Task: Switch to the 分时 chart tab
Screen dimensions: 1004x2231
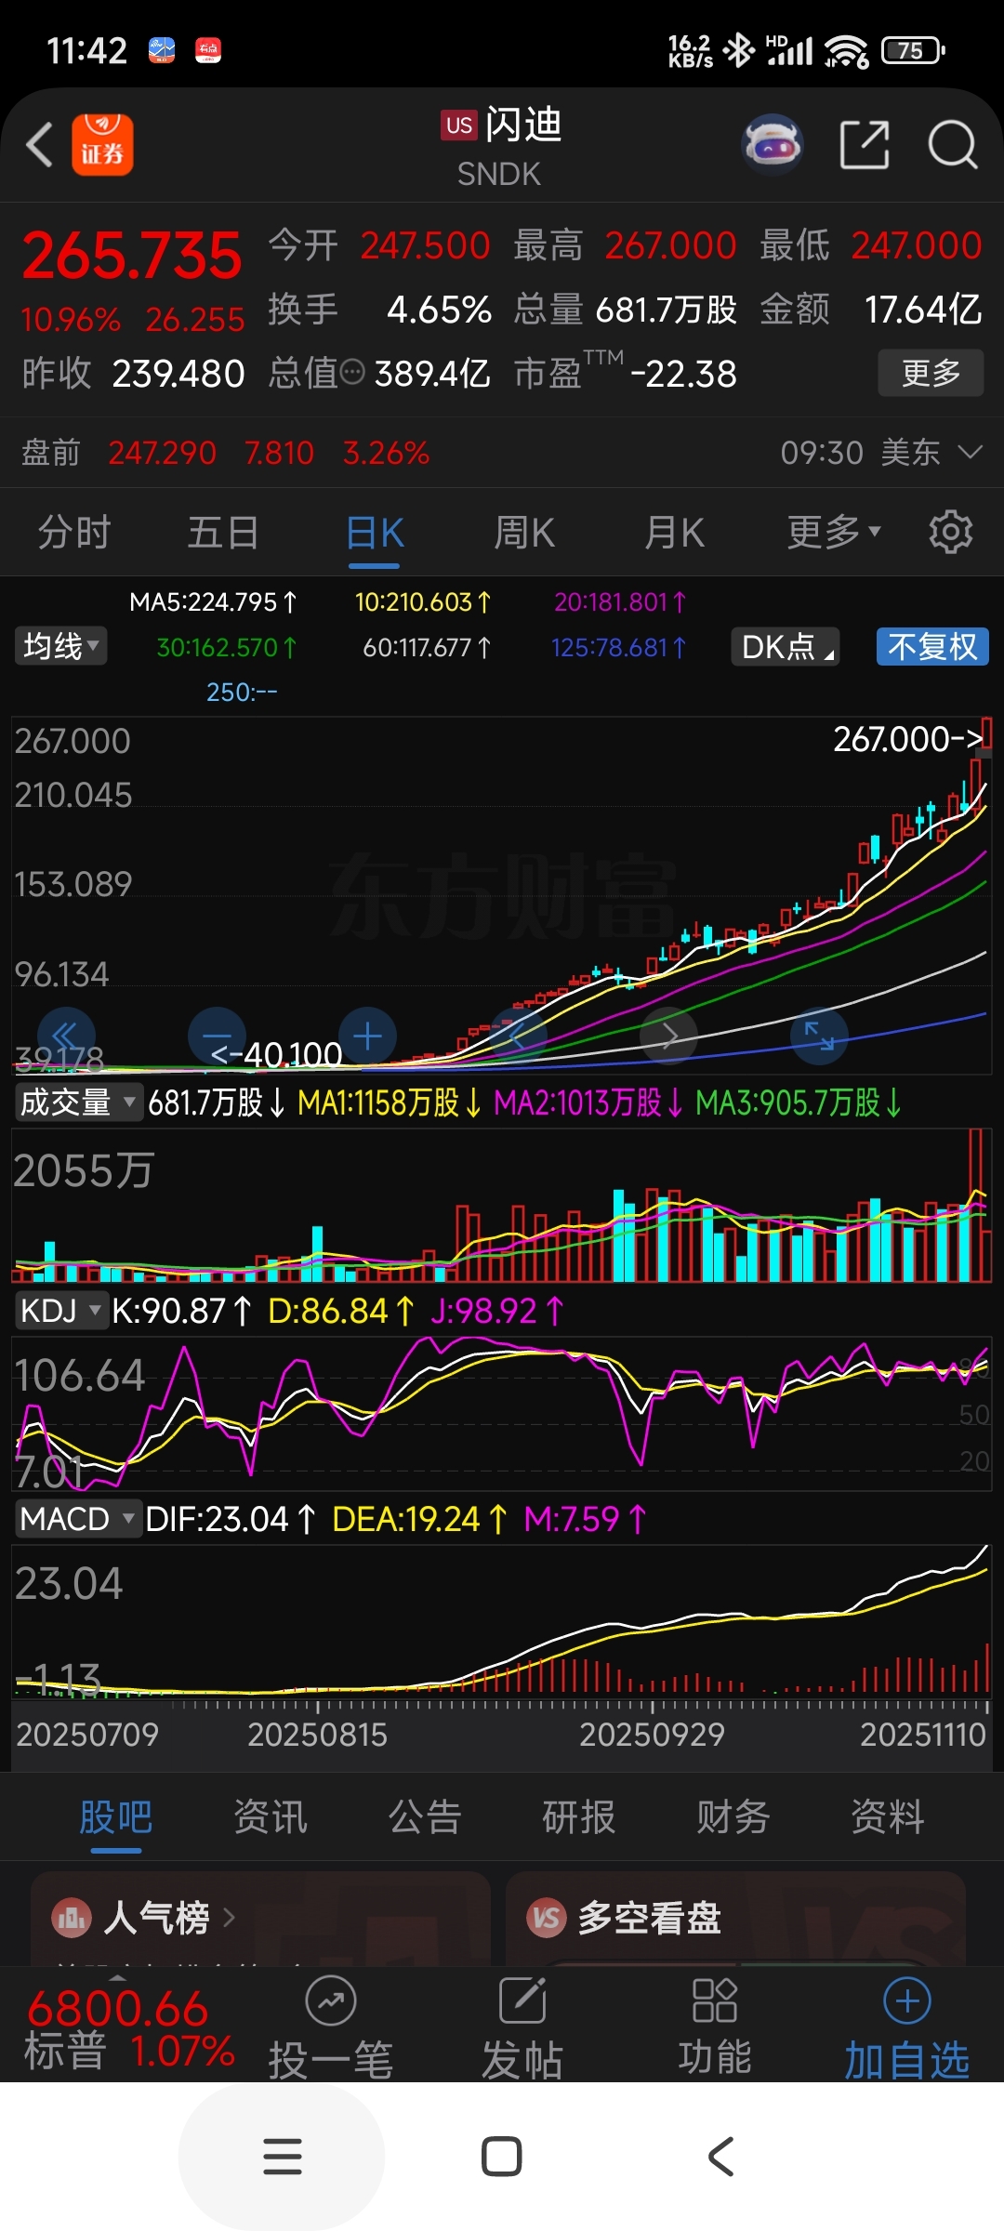Action: 74,533
